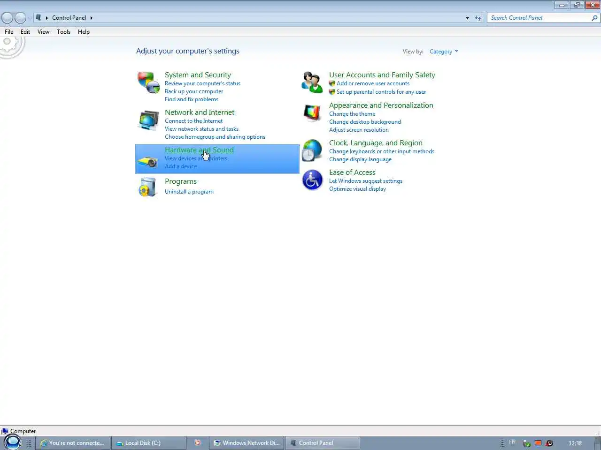Open the System and Security shield icon
Image resolution: width=601 pixels, height=450 pixels.
(x=148, y=82)
